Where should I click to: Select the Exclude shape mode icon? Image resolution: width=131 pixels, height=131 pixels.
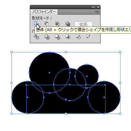68,24
